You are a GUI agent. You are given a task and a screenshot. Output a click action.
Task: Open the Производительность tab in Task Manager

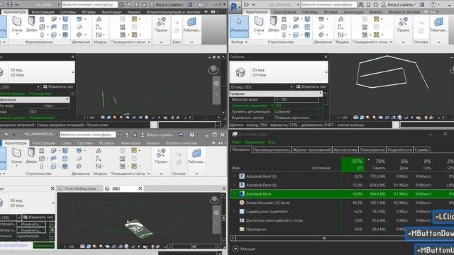tap(271, 149)
